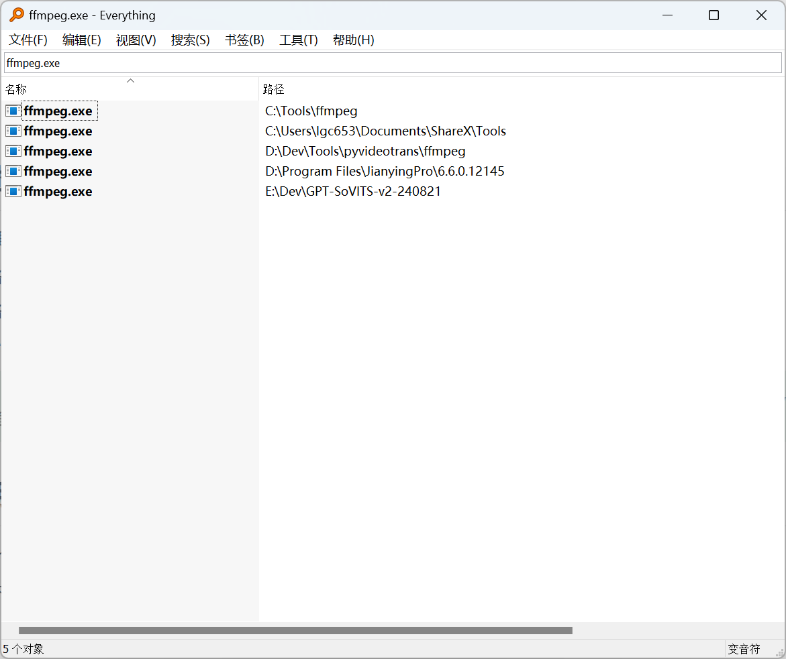Screen dimensions: 786x659
Task: Open the 视图(V) menu
Action: (x=136, y=40)
